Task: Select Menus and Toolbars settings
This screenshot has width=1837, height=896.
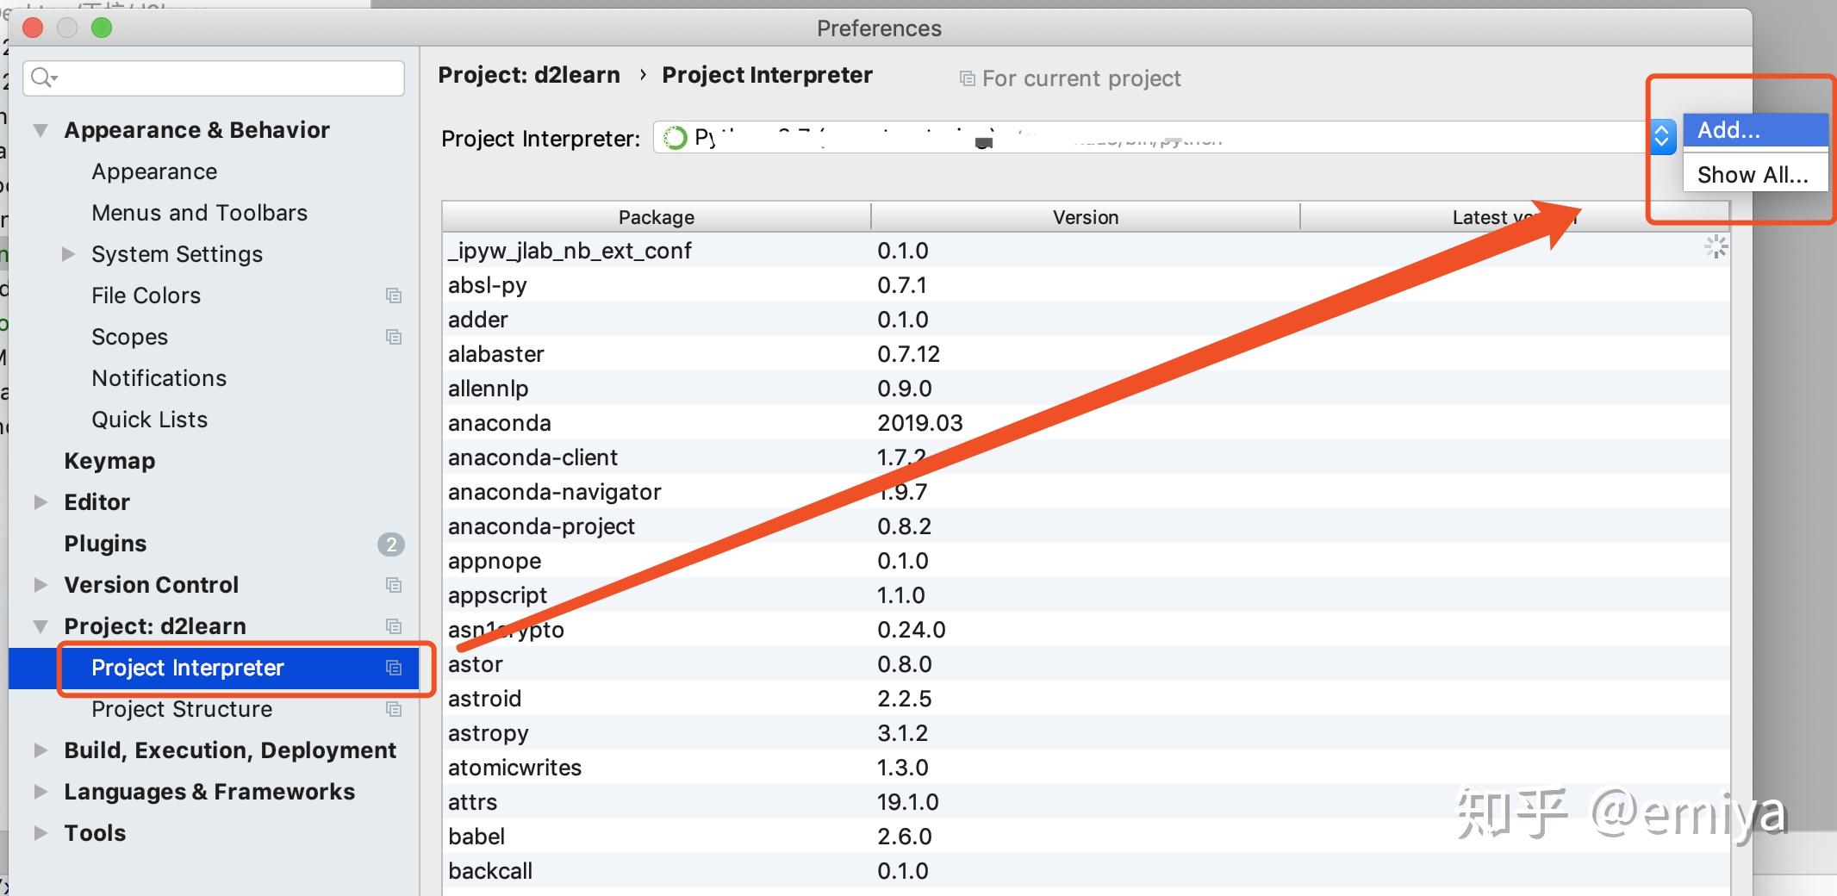Action: (x=199, y=213)
